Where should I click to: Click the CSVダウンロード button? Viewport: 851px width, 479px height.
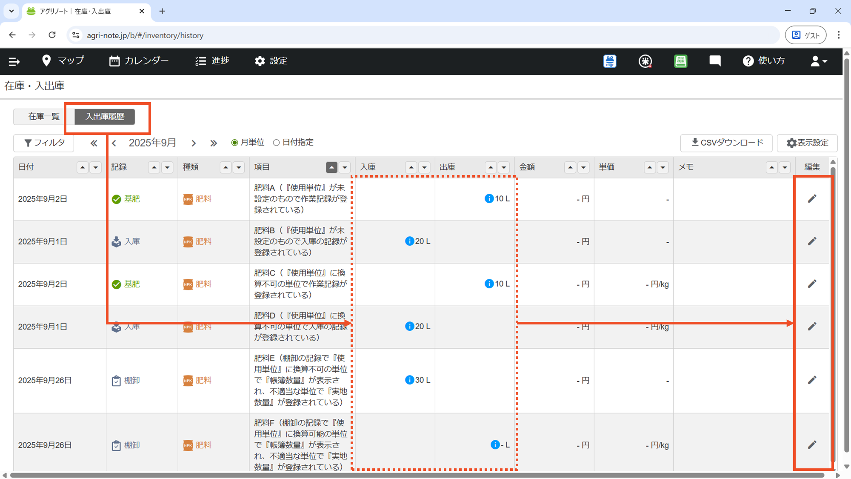(x=726, y=143)
